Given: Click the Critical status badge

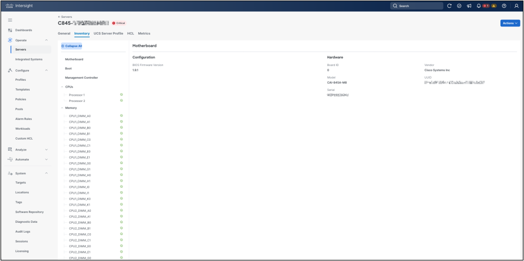Looking at the screenshot, I should [x=119, y=23].
